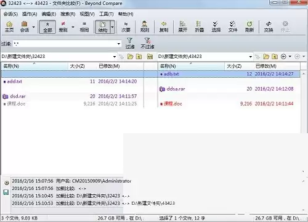Open the Home (主页) view
Viewport: 308px width, 222px height.
coord(9,27)
